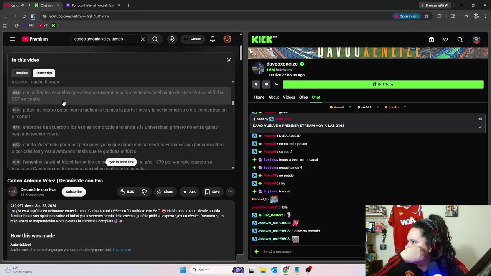
Task: Clear the YouTube search box text
Action: [x=143, y=39]
